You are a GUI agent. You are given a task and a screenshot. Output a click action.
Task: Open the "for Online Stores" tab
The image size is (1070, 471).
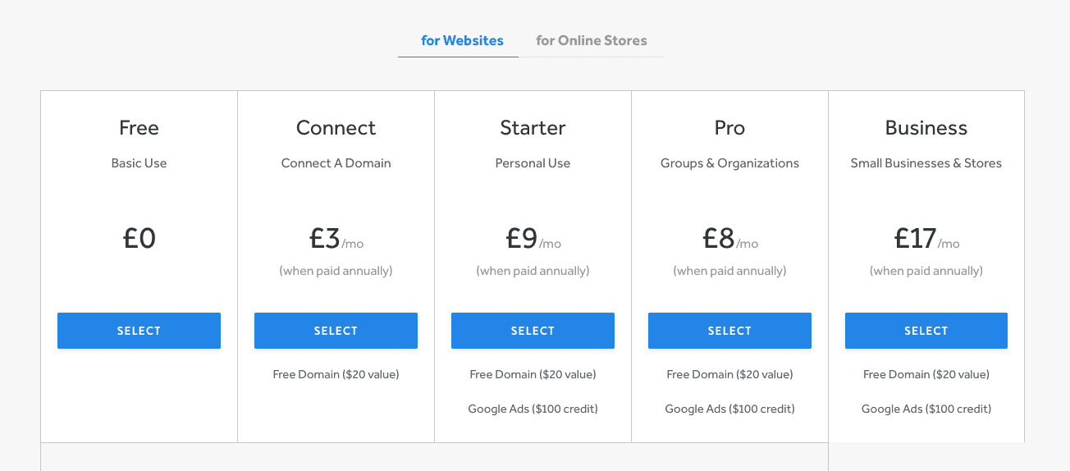pos(592,40)
